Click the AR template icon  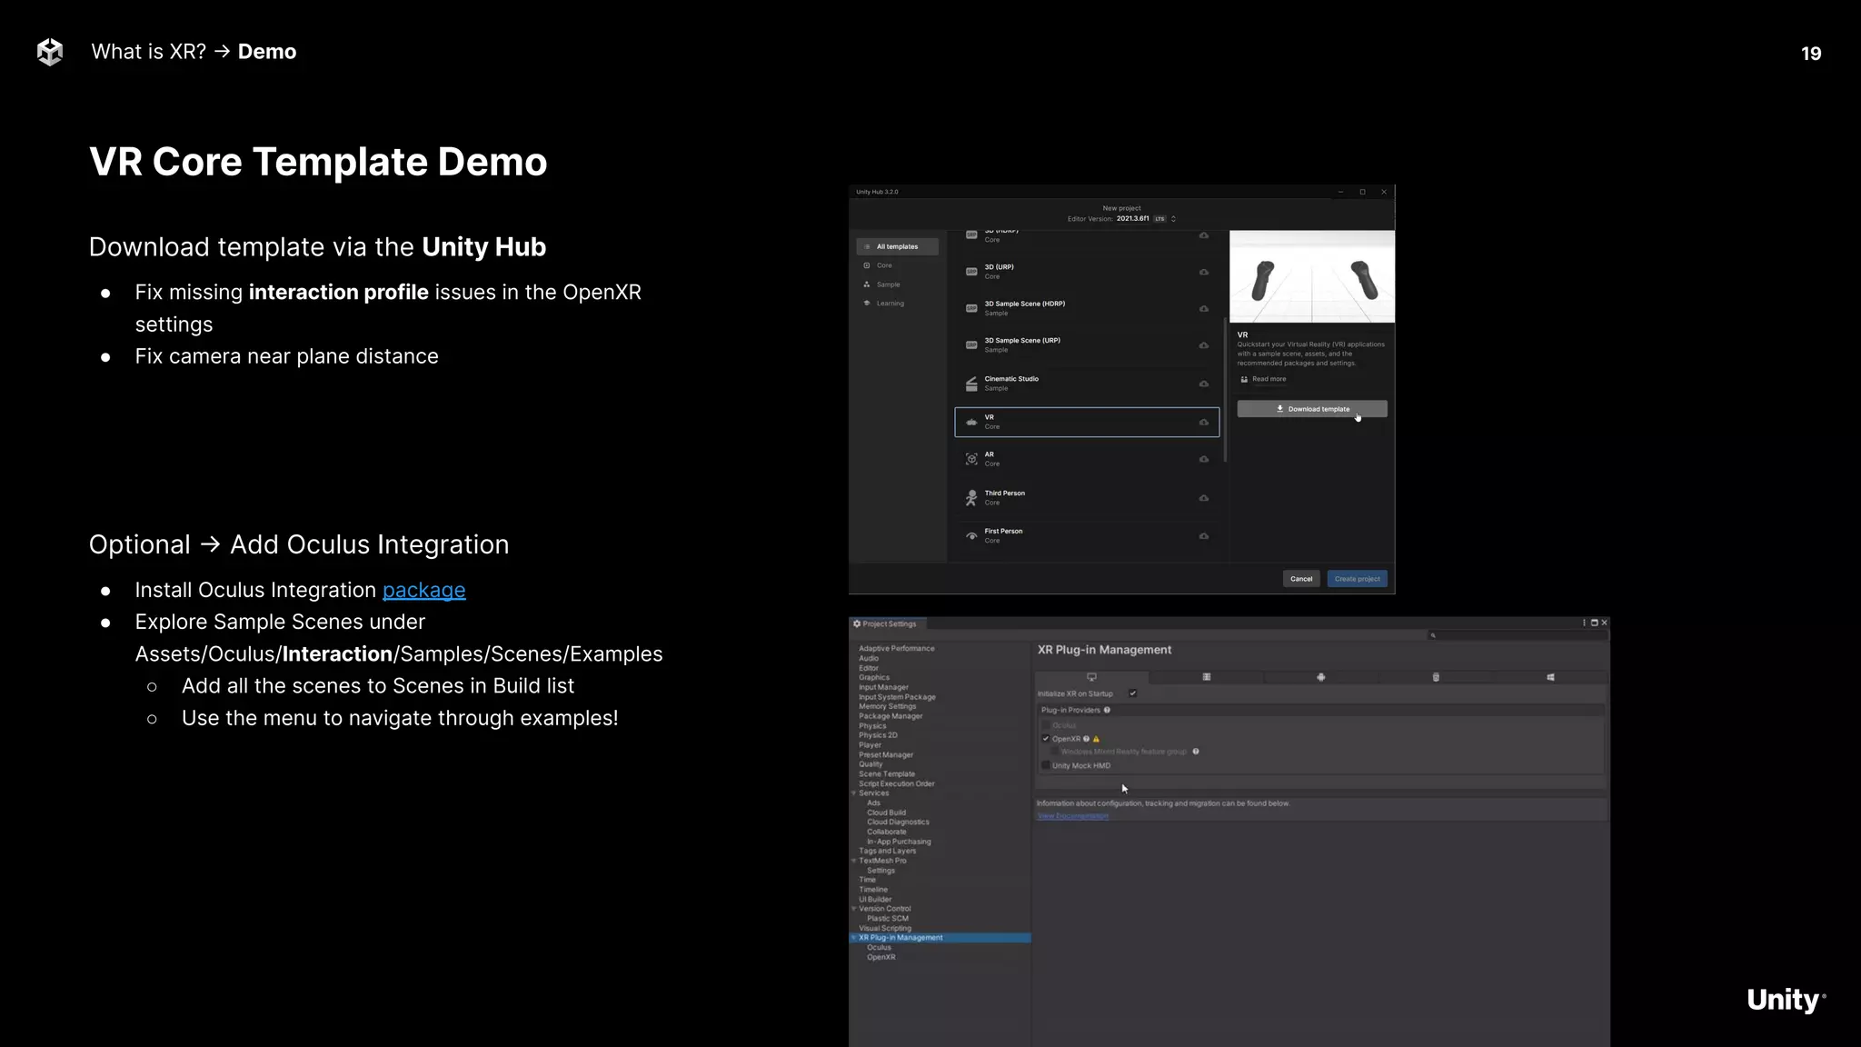(x=971, y=459)
